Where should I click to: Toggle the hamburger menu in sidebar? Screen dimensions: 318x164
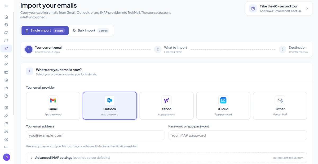(x=7, y=6)
